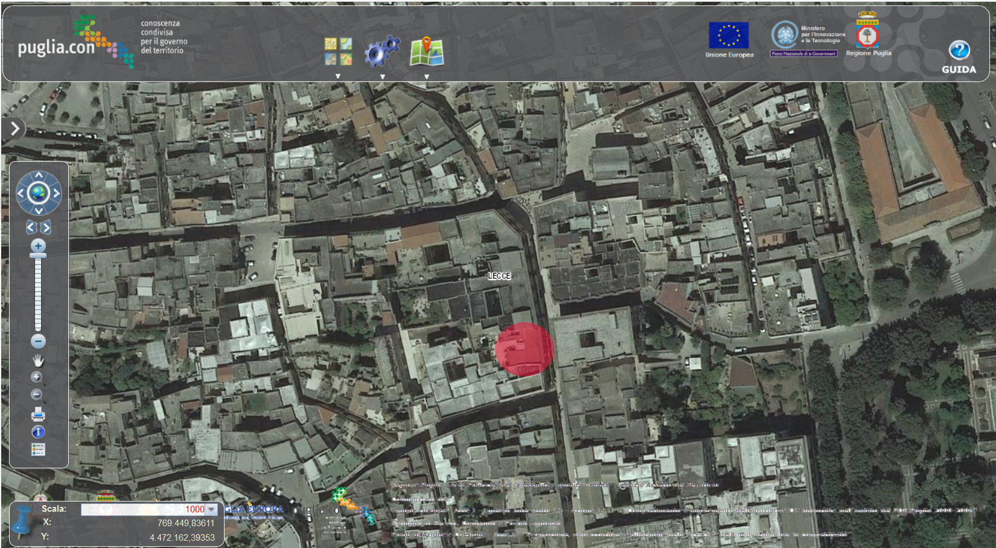Expand the left side panel arrow
Image resolution: width=996 pixels, height=548 pixels.
13,129
